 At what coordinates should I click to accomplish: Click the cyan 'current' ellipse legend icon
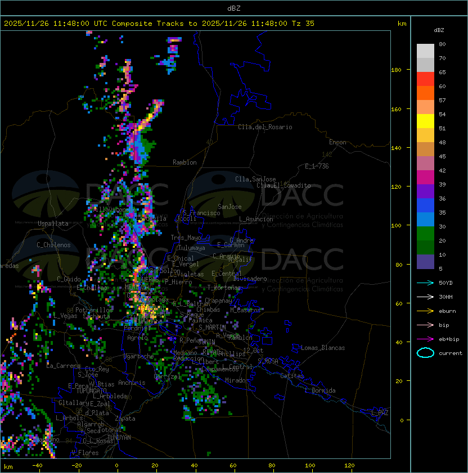[425, 353]
